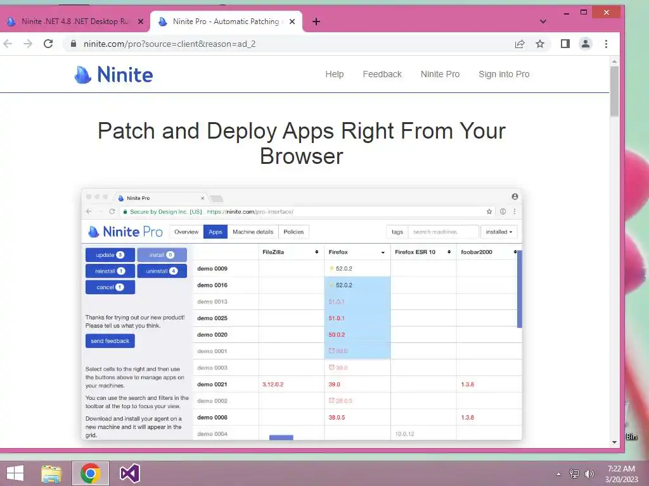Open a new browser tab
This screenshot has width=649, height=486.
316,22
